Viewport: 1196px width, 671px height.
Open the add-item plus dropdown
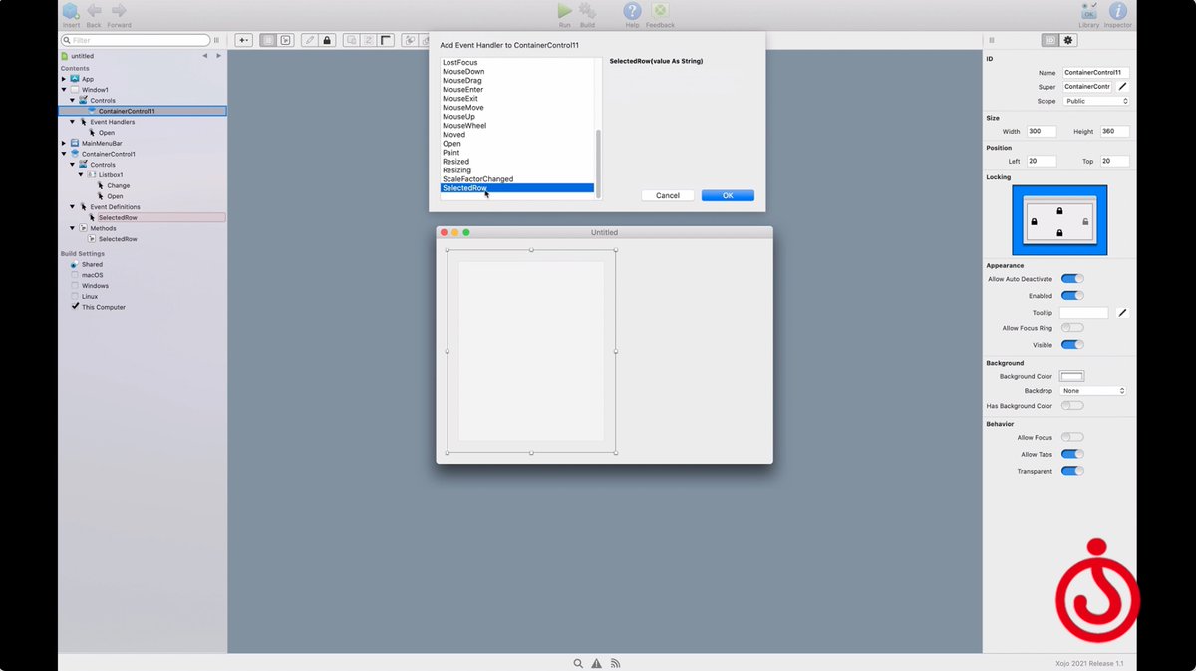(x=243, y=40)
